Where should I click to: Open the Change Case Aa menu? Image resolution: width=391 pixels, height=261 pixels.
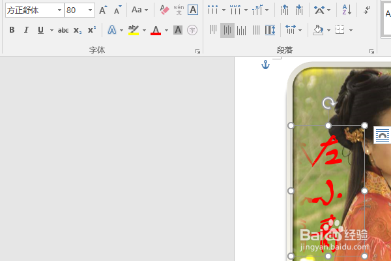pos(139,10)
